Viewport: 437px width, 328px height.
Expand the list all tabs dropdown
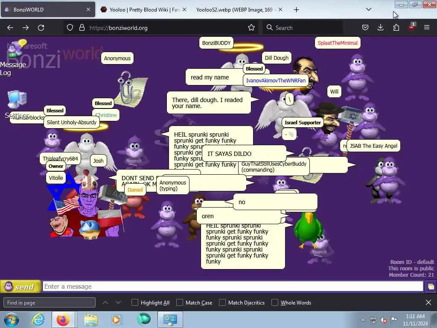coord(368,9)
